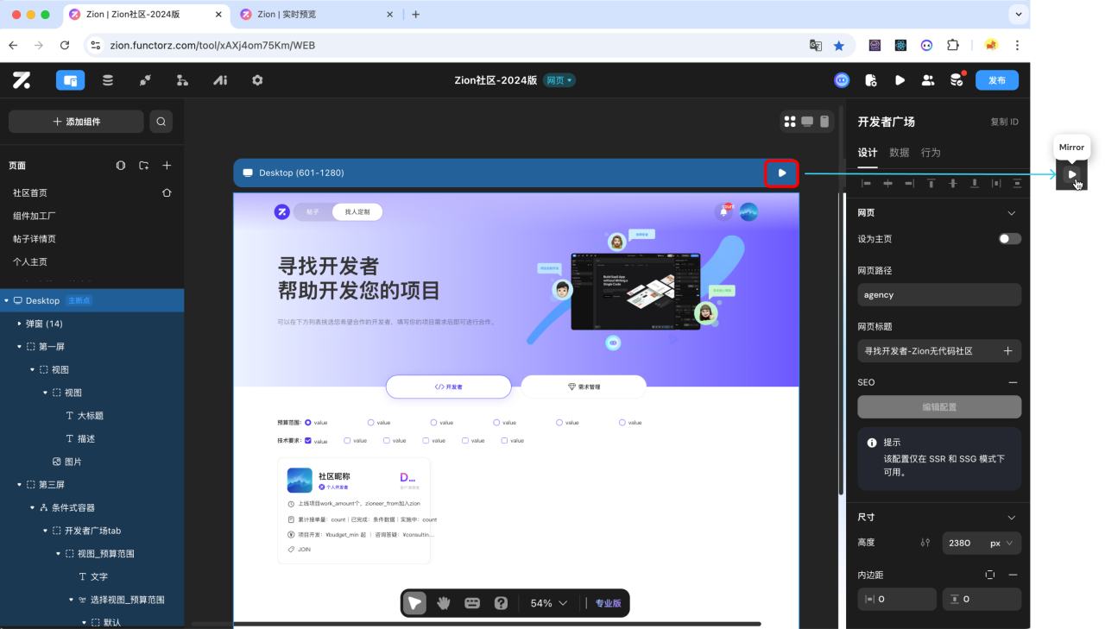
Task: Open the AI panel icon in top bar
Action: tap(219, 79)
